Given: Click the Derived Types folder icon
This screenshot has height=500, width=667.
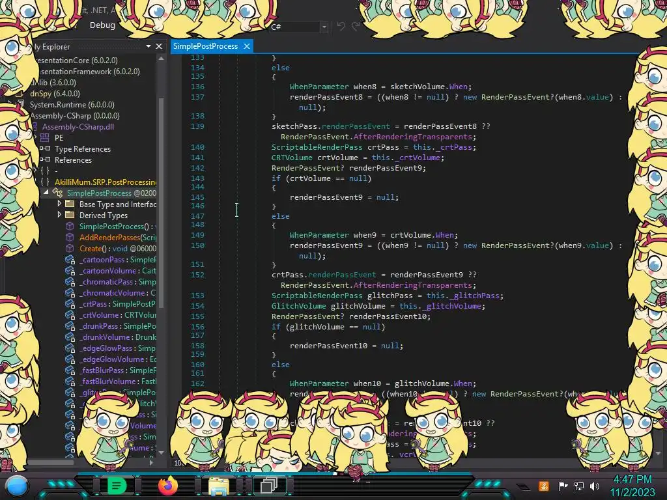Looking at the screenshot, I should pos(70,215).
